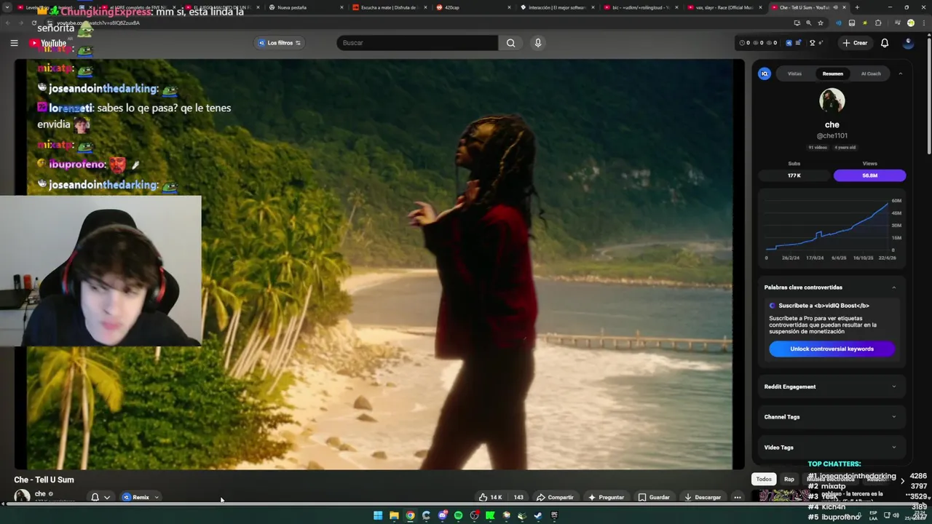Open the more actions ellipsis under video
The image size is (932, 524).
point(738,497)
